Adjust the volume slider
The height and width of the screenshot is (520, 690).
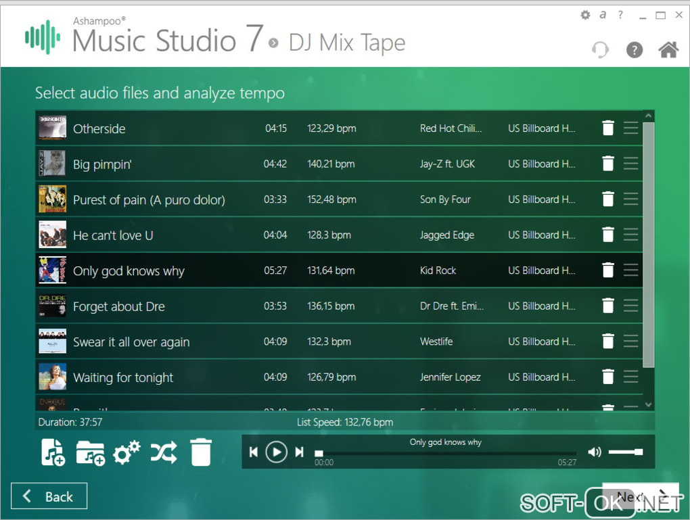click(626, 452)
